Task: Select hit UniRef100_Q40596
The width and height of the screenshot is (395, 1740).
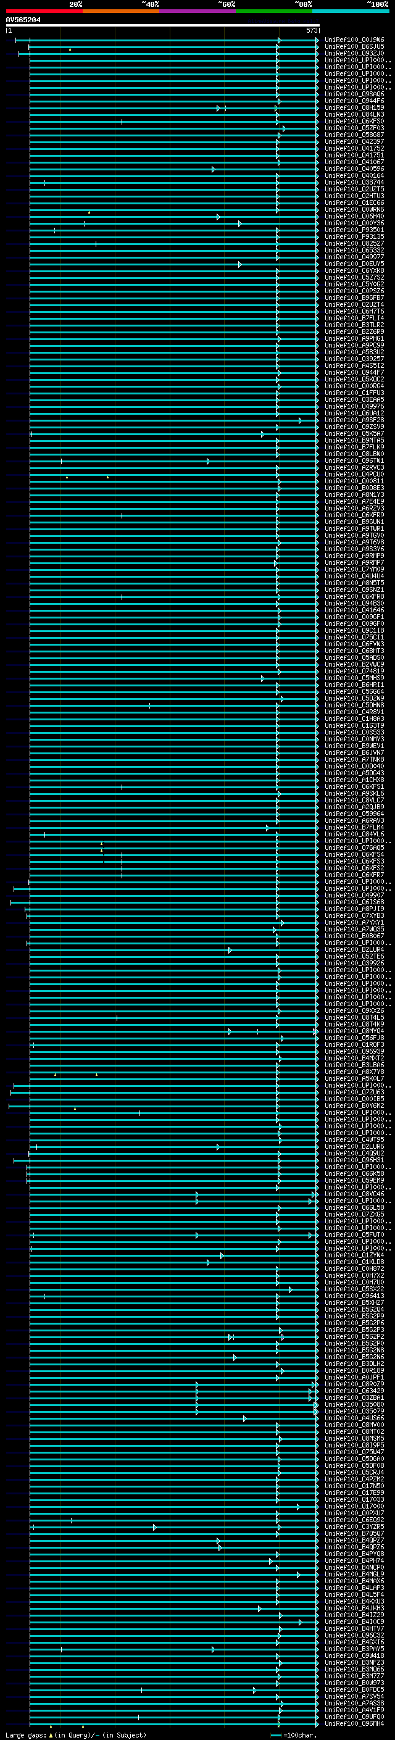Action: coord(354,169)
